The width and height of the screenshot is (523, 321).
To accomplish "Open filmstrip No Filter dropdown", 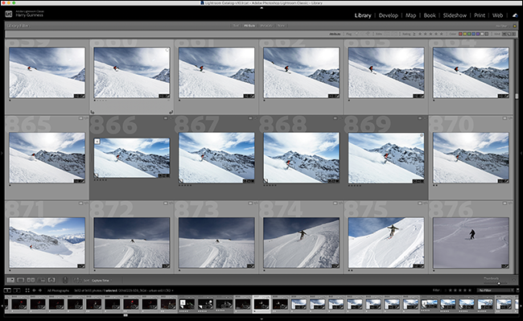I will pyautogui.click(x=495, y=290).
